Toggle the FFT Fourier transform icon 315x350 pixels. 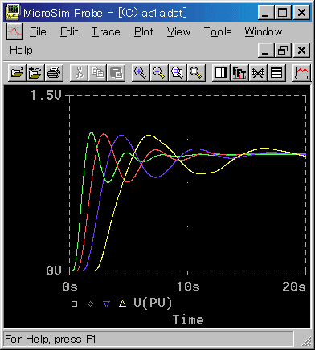click(x=239, y=73)
